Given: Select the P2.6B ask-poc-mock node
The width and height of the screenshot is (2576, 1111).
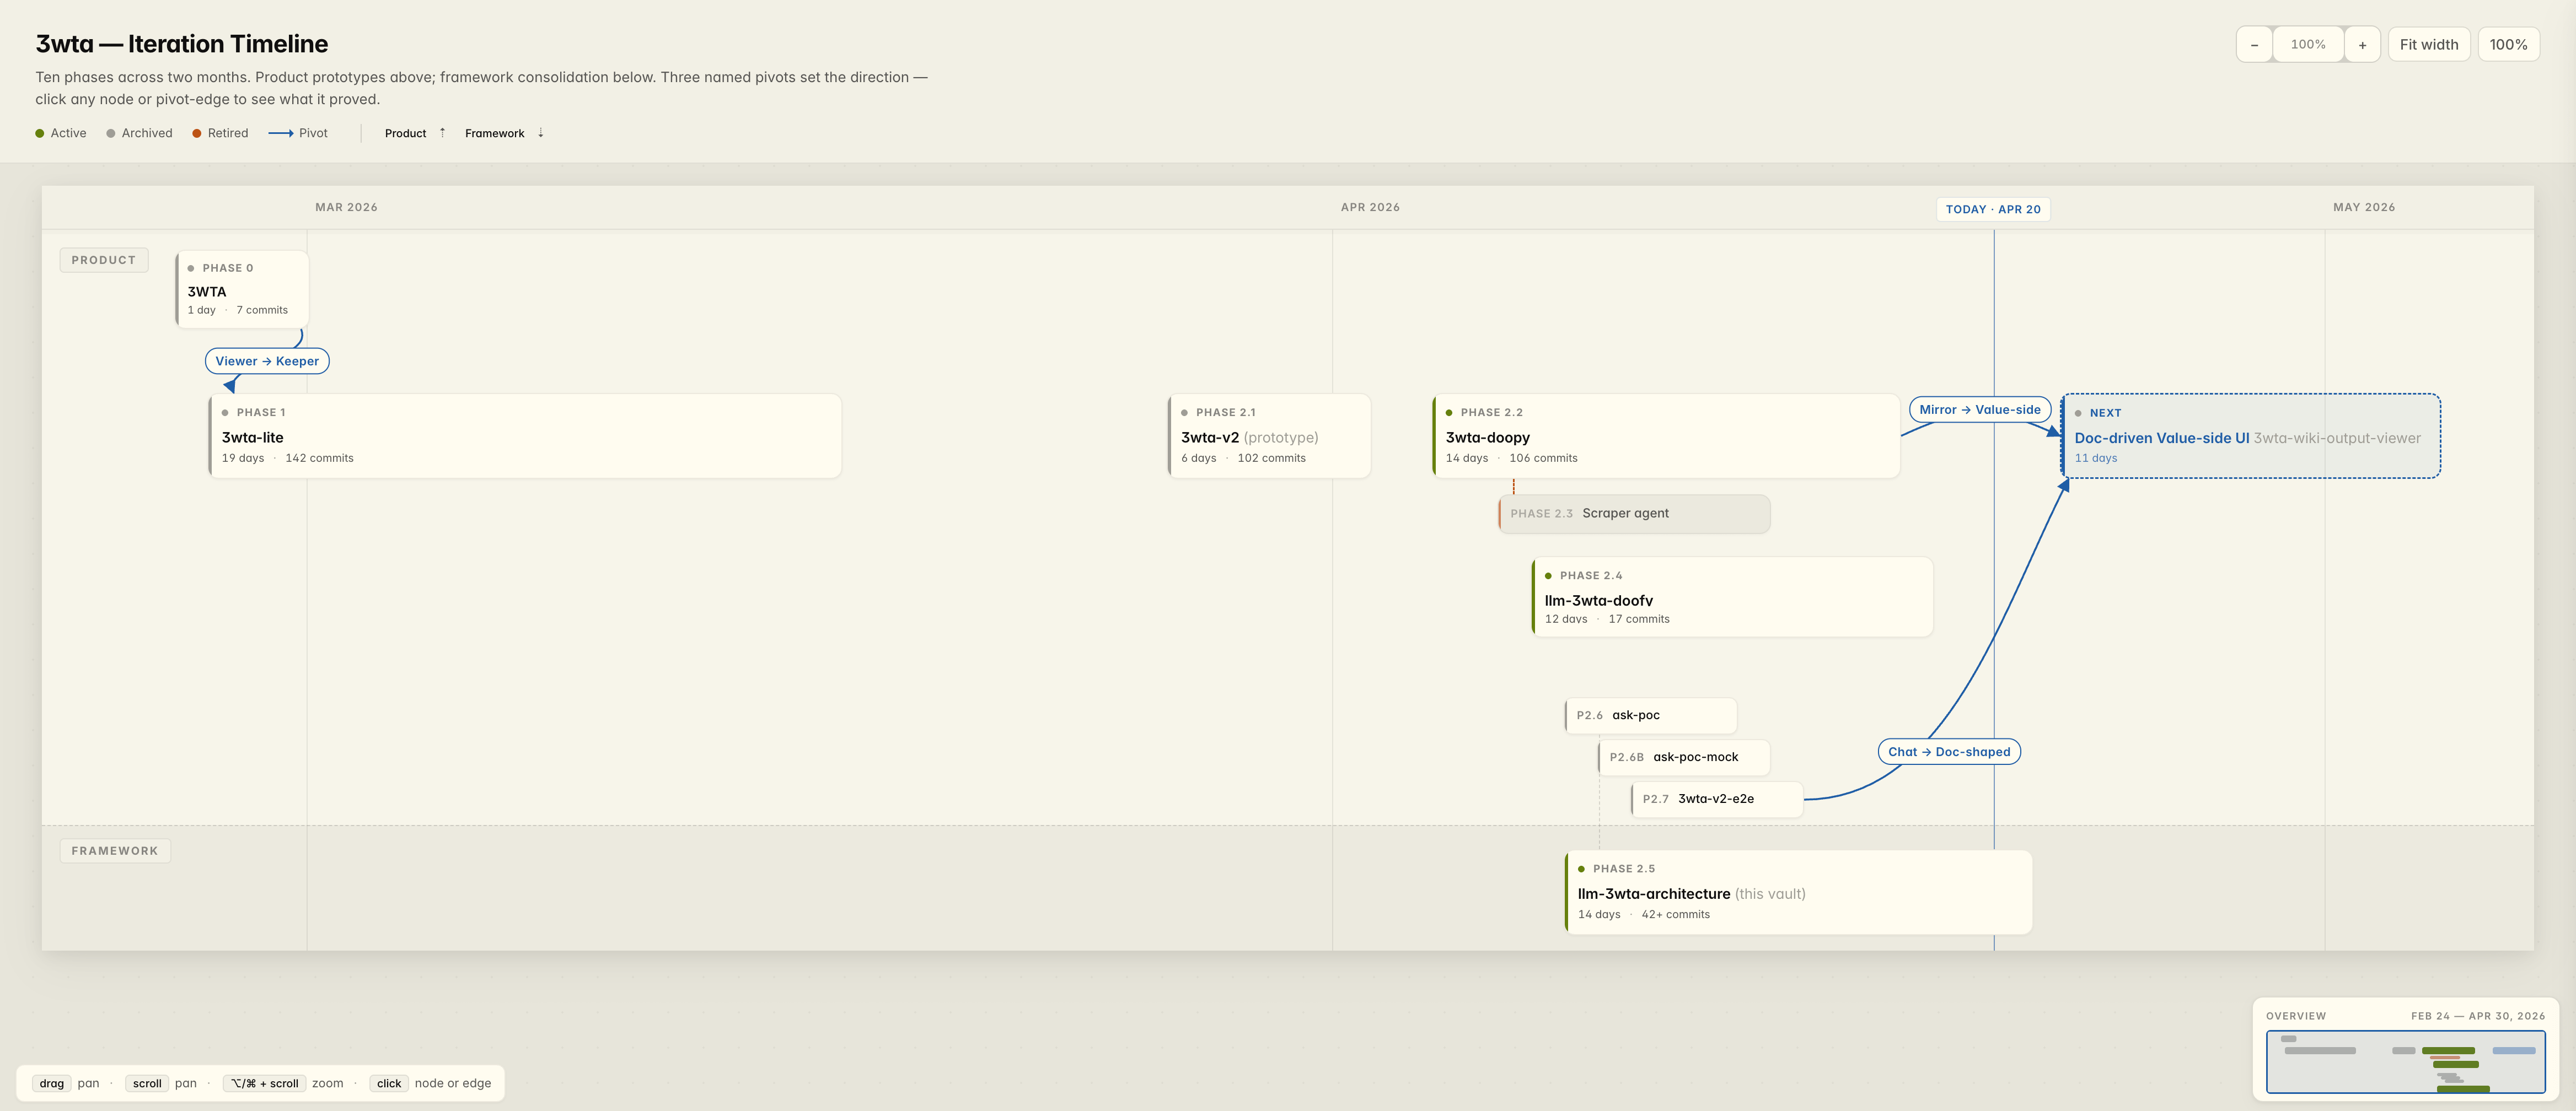Looking at the screenshot, I should [x=1684, y=757].
